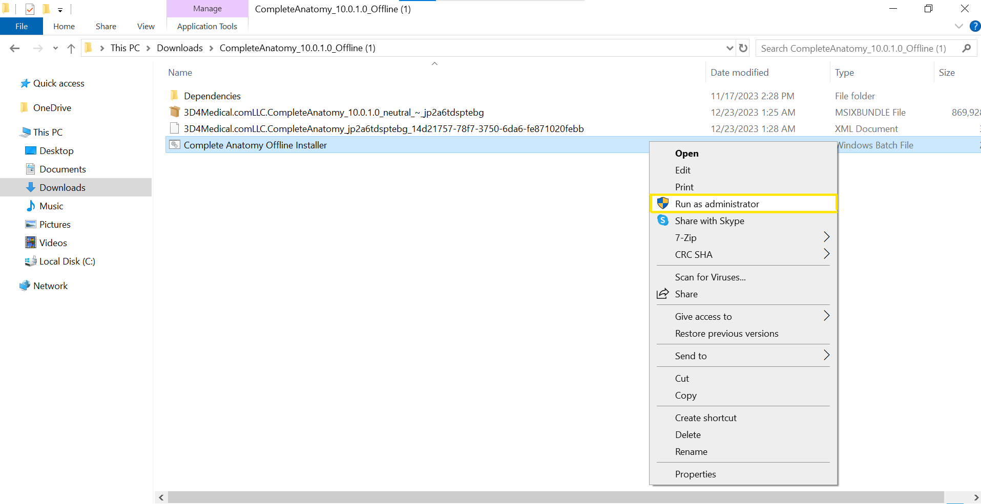Open Downloads in navigation pane
Viewport: 981px width, 504px height.
pos(62,188)
